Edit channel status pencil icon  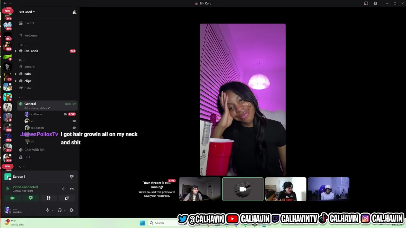pyautogui.click(x=49, y=108)
